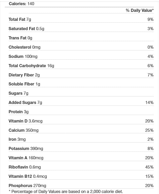Click the Total Carbohydrate 16g label
The height and width of the screenshot is (194, 159).
[x=31, y=66]
